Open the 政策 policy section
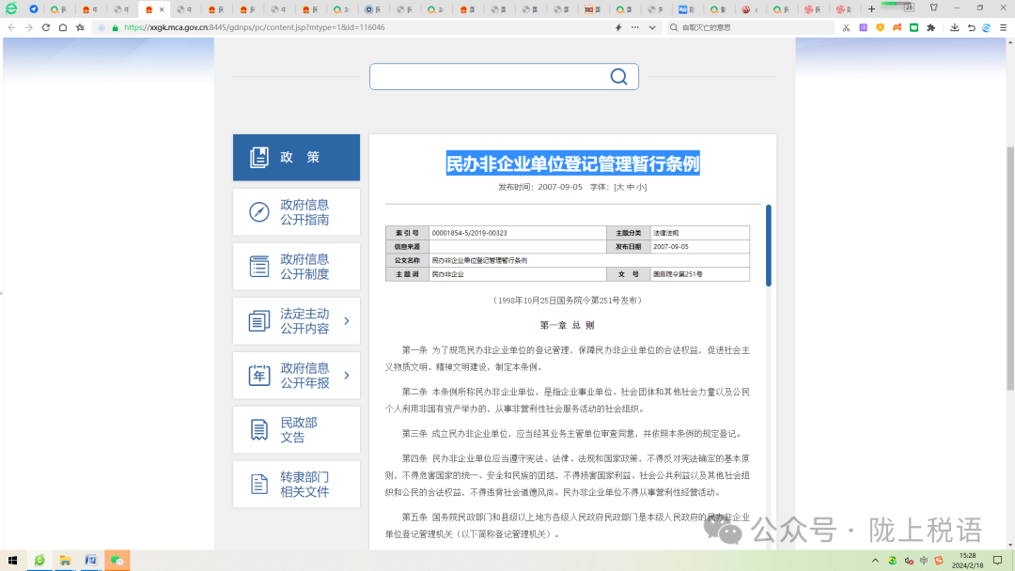Image resolution: width=1015 pixels, height=571 pixels. click(x=296, y=157)
